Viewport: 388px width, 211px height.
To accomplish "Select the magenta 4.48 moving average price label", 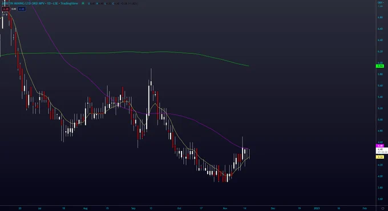I will tap(380, 146).
